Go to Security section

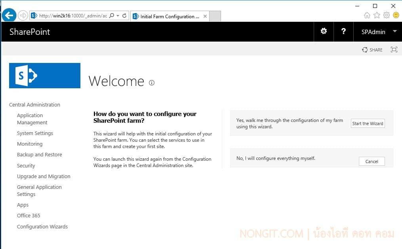tap(26, 166)
